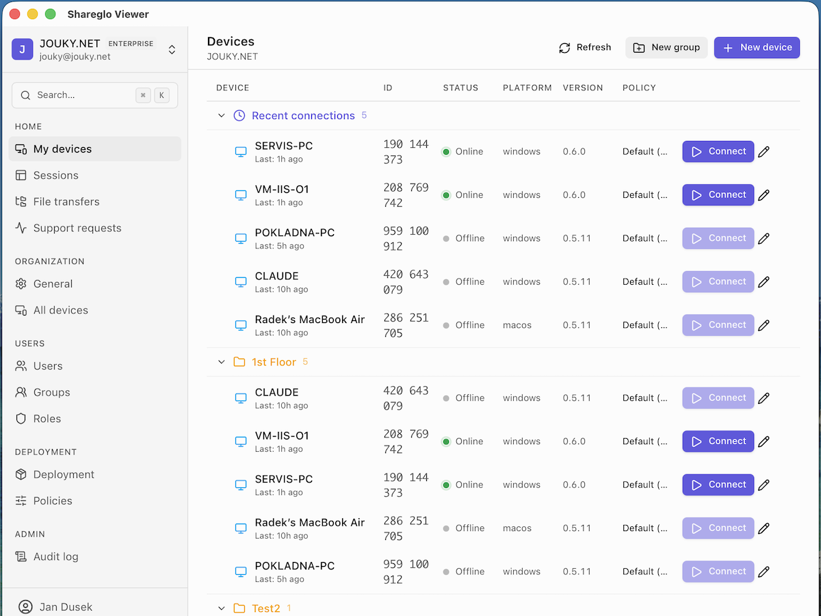Screen dimensions: 821x616
Task: Click edit pencil for POKLADNA-PC in Recent connections
Action: (764, 238)
